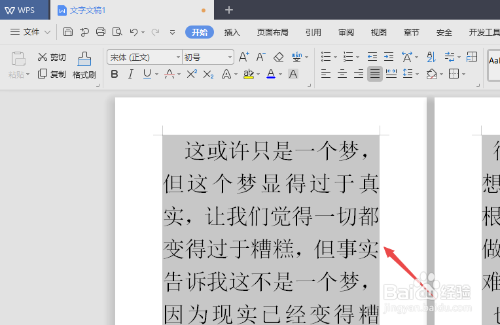Select the 文字文稿1 document tab
The width and height of the screenshot is (500, 325).
pyautogui.click(x=132, y=10)
